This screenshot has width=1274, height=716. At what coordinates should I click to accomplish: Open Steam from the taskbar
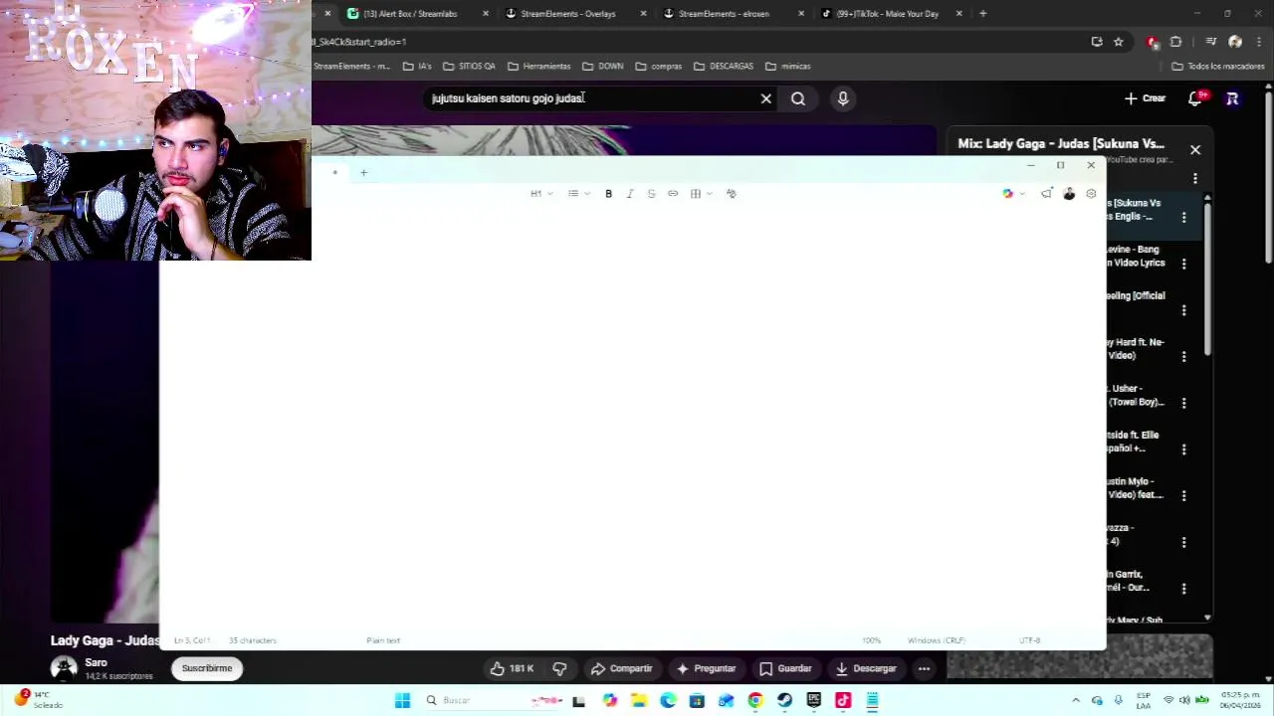coord(785,701)
